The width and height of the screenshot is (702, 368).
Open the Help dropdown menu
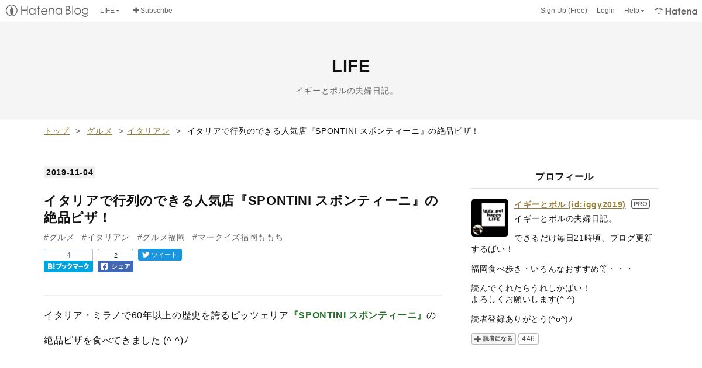(x=634, y=11)
